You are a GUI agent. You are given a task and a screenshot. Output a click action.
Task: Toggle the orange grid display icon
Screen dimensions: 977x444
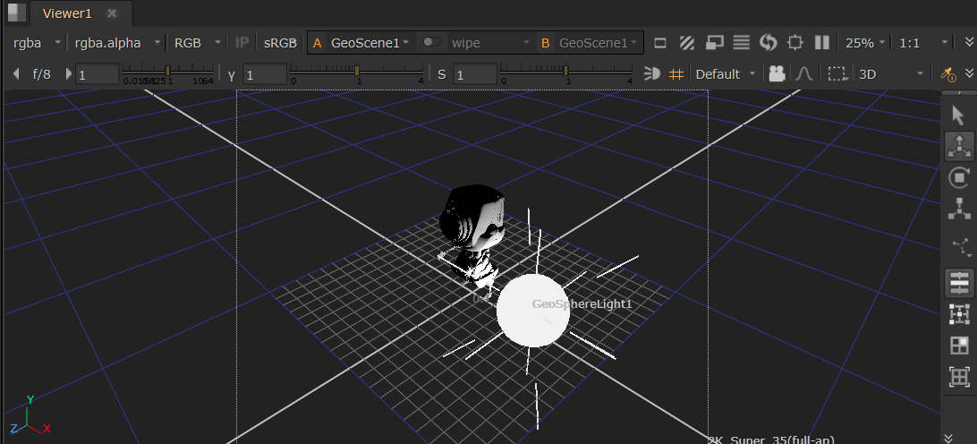tap(676, 74)
